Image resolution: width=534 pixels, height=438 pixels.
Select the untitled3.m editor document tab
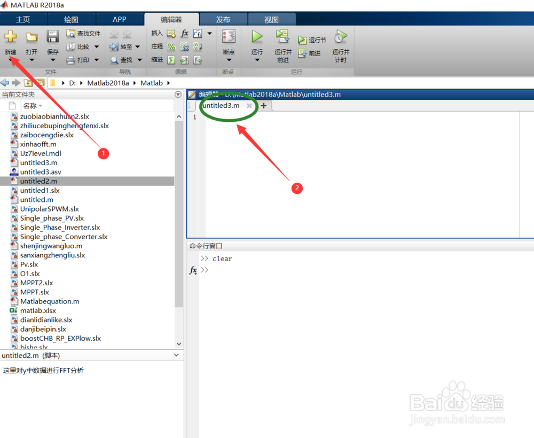221,106
